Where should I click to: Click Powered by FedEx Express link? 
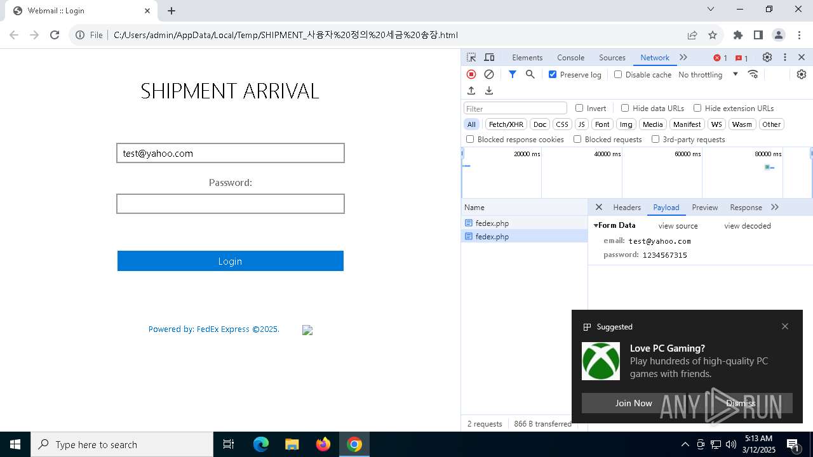tap(214, 329)
